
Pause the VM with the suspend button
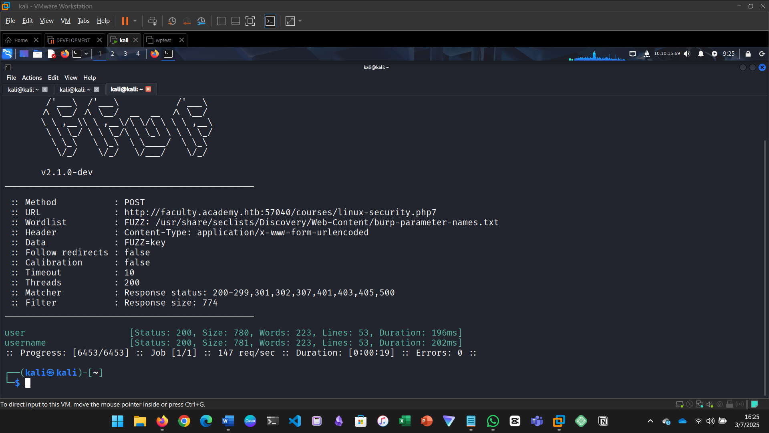[x=125, y=21]
